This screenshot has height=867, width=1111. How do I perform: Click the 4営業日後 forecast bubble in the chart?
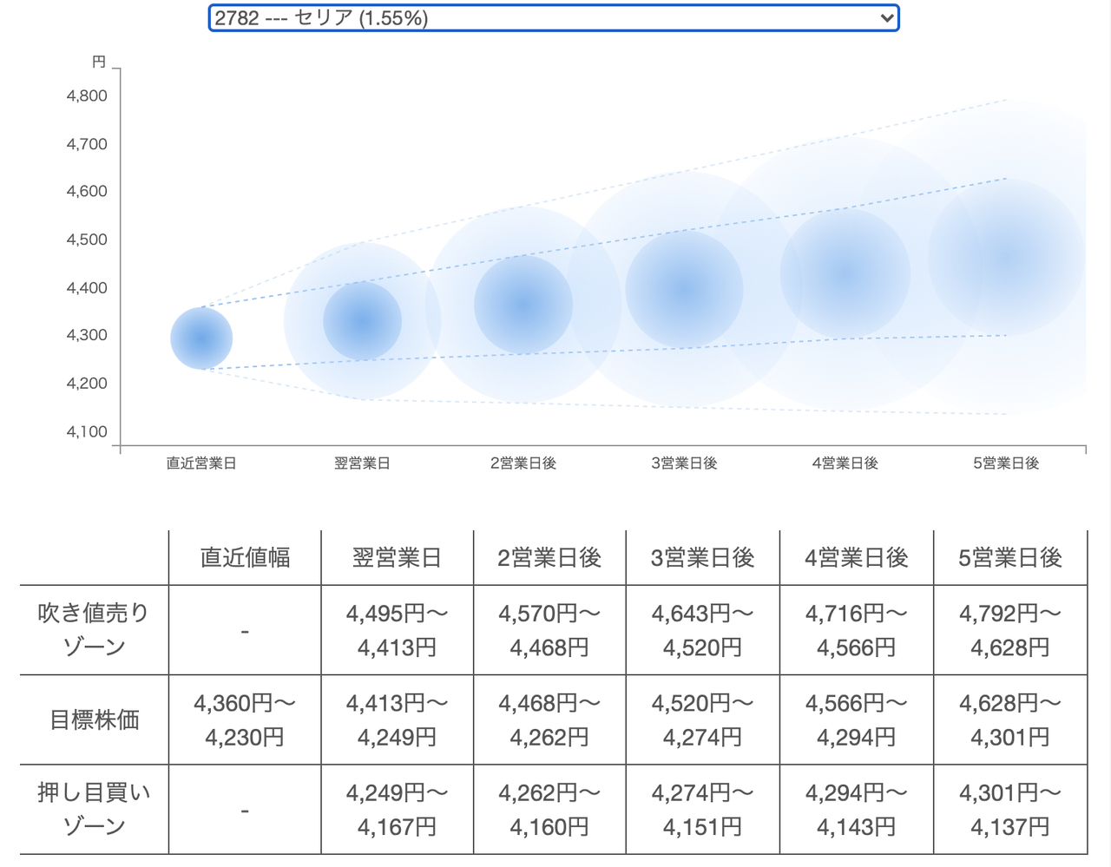845,273
